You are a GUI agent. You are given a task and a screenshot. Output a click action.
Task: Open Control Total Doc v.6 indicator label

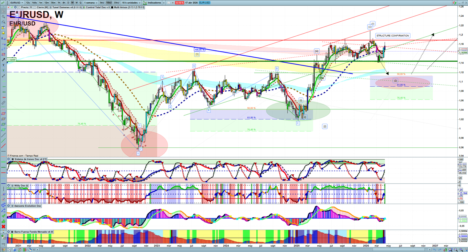98,7
